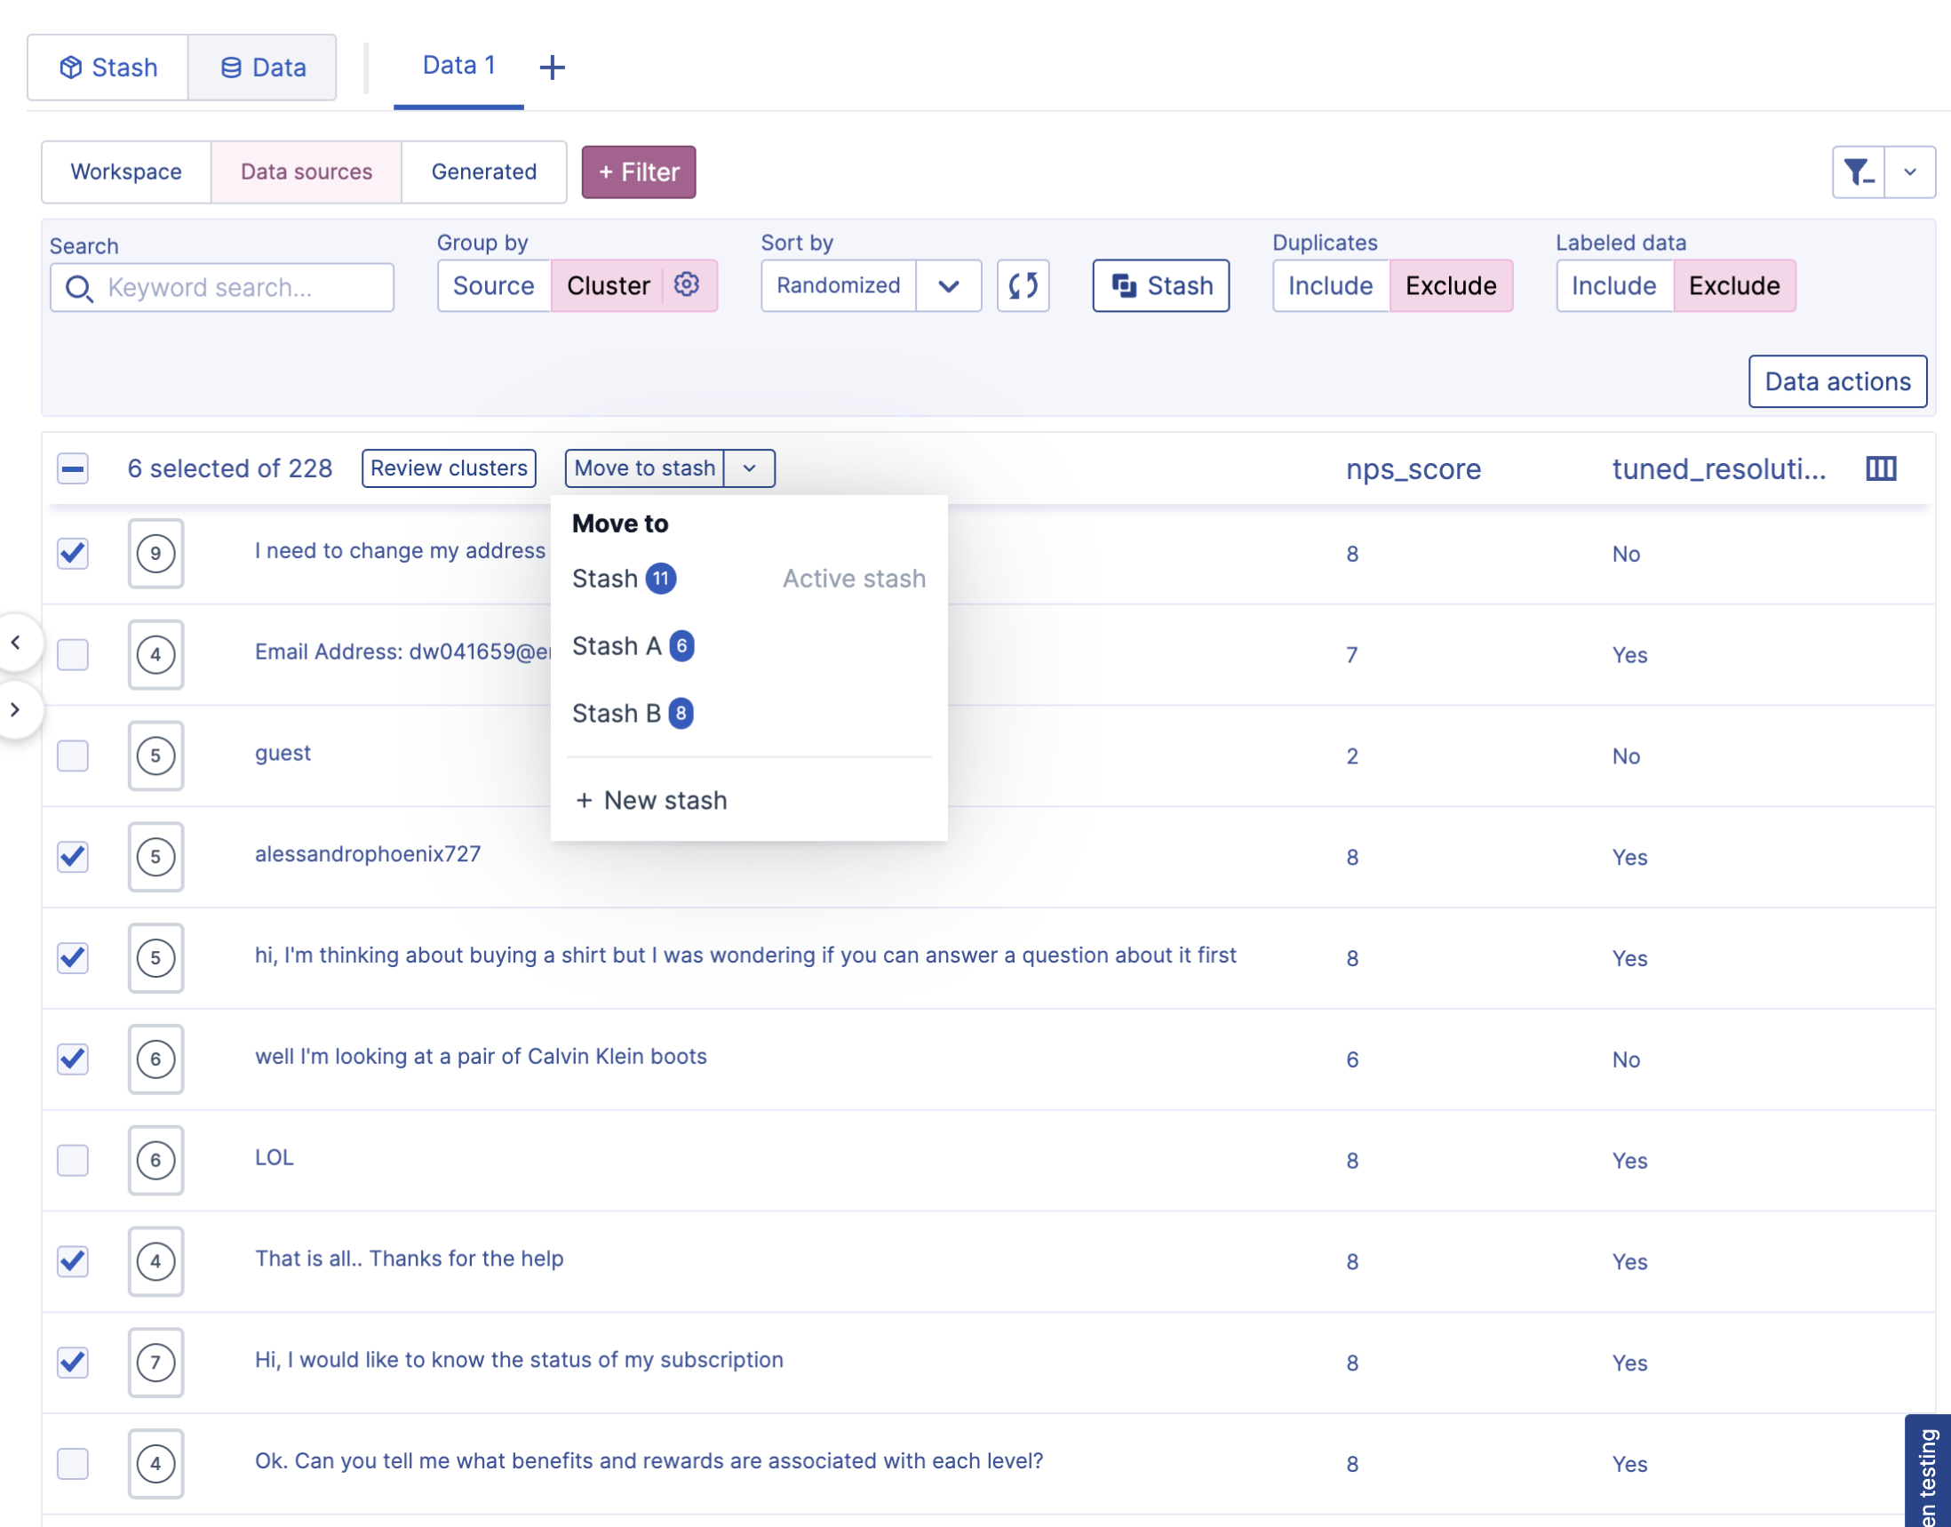Click the filter funnel icon
Screen dimensions: 1951x1527
1858,172
